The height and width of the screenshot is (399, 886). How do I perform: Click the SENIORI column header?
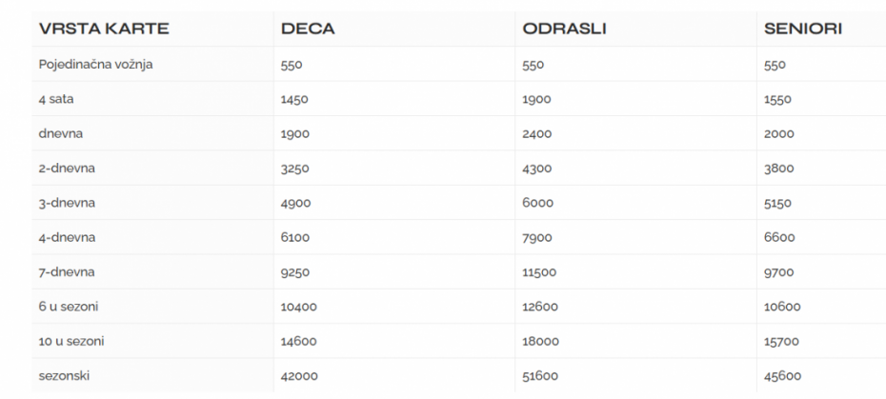pos(802,29)
